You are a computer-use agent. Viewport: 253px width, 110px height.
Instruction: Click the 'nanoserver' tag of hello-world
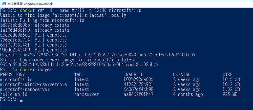(87, 94)
